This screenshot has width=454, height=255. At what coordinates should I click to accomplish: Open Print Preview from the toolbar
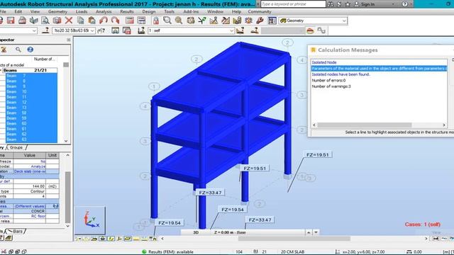[45, 21]
